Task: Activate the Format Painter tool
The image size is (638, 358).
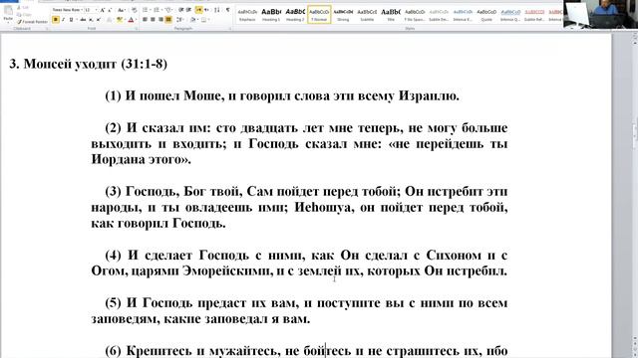Action: click(x=33, y=22)
